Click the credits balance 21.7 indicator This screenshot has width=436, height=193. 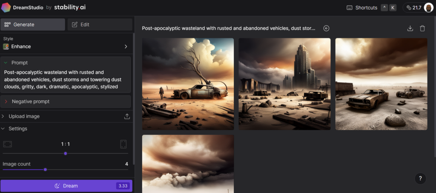point(413,8)
